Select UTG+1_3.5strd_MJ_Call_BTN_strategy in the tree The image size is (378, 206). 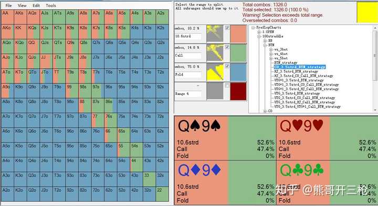307,89
